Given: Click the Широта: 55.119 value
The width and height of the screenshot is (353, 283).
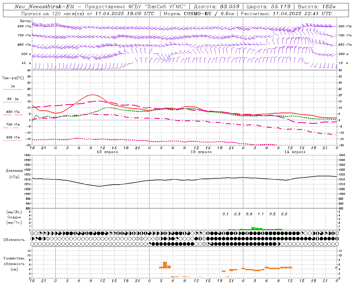Looking at the screenshot, I should click(x=268, y=7).
